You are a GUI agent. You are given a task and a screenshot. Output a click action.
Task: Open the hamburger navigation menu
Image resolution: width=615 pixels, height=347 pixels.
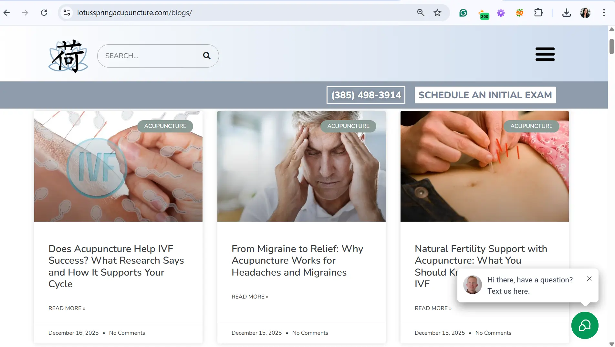pyautogui.click(x=545, y=54)
